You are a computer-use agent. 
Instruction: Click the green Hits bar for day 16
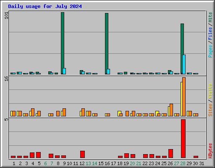point(107,44)
